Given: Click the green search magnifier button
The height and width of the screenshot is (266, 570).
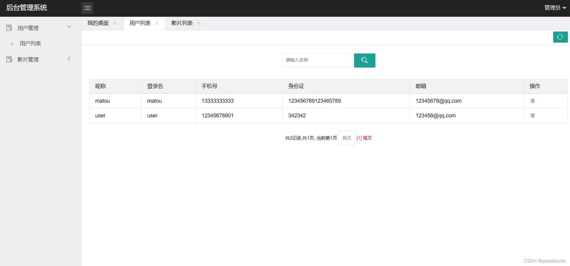Looking at the screenshot, I should click(365, 60).
